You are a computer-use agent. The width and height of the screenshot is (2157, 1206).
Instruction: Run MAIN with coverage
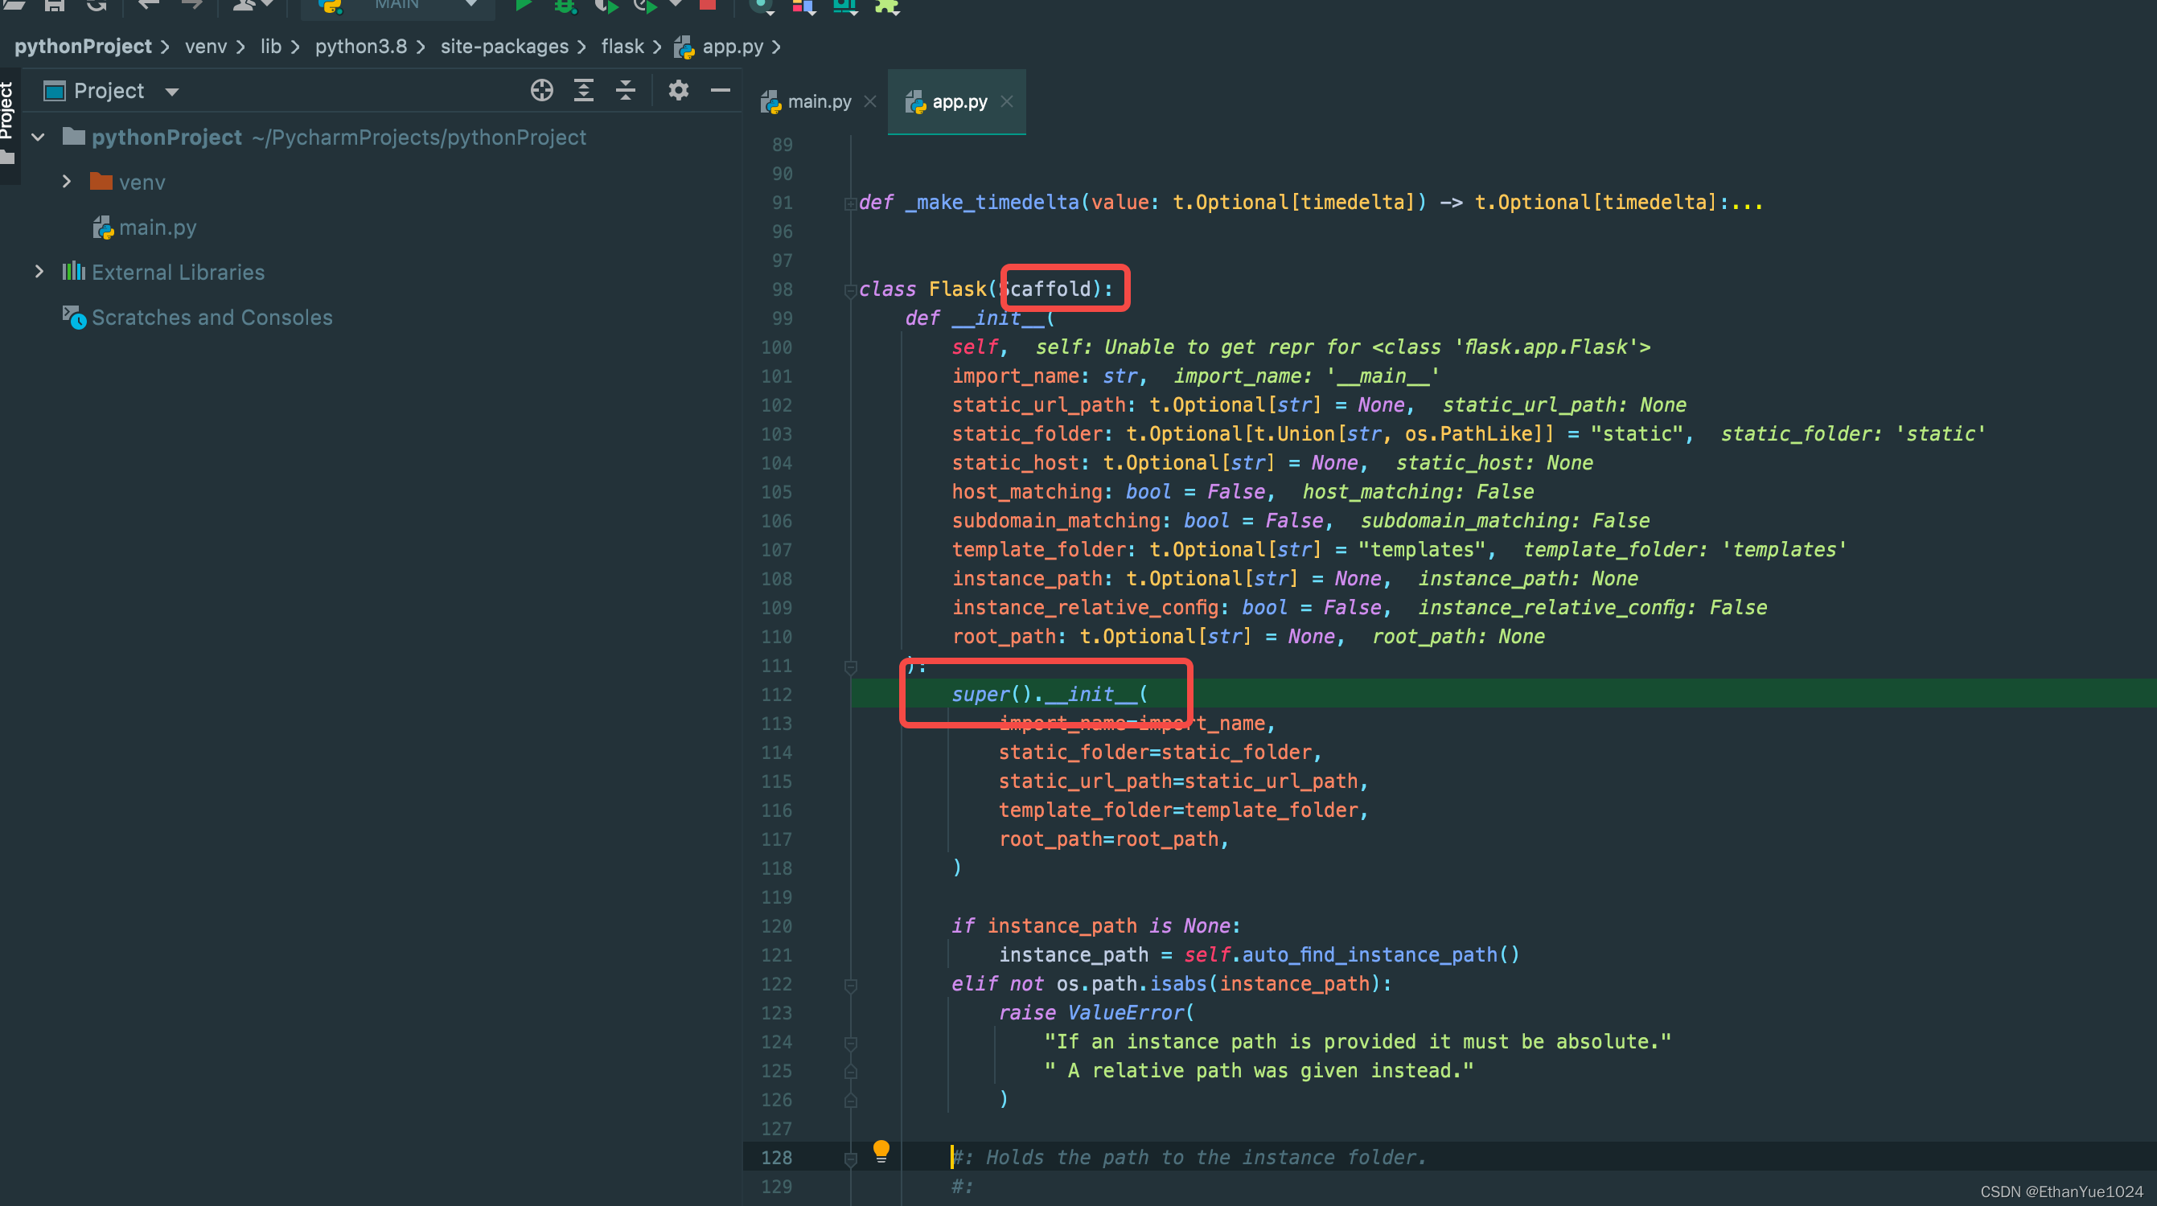[606, 5]
